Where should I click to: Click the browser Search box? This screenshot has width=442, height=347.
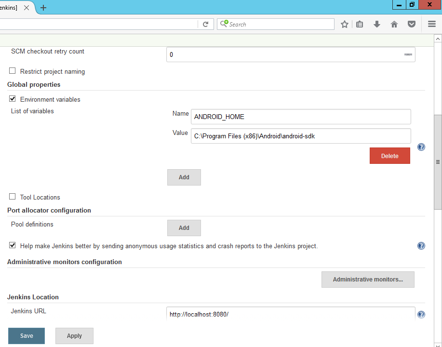point(276,24)
